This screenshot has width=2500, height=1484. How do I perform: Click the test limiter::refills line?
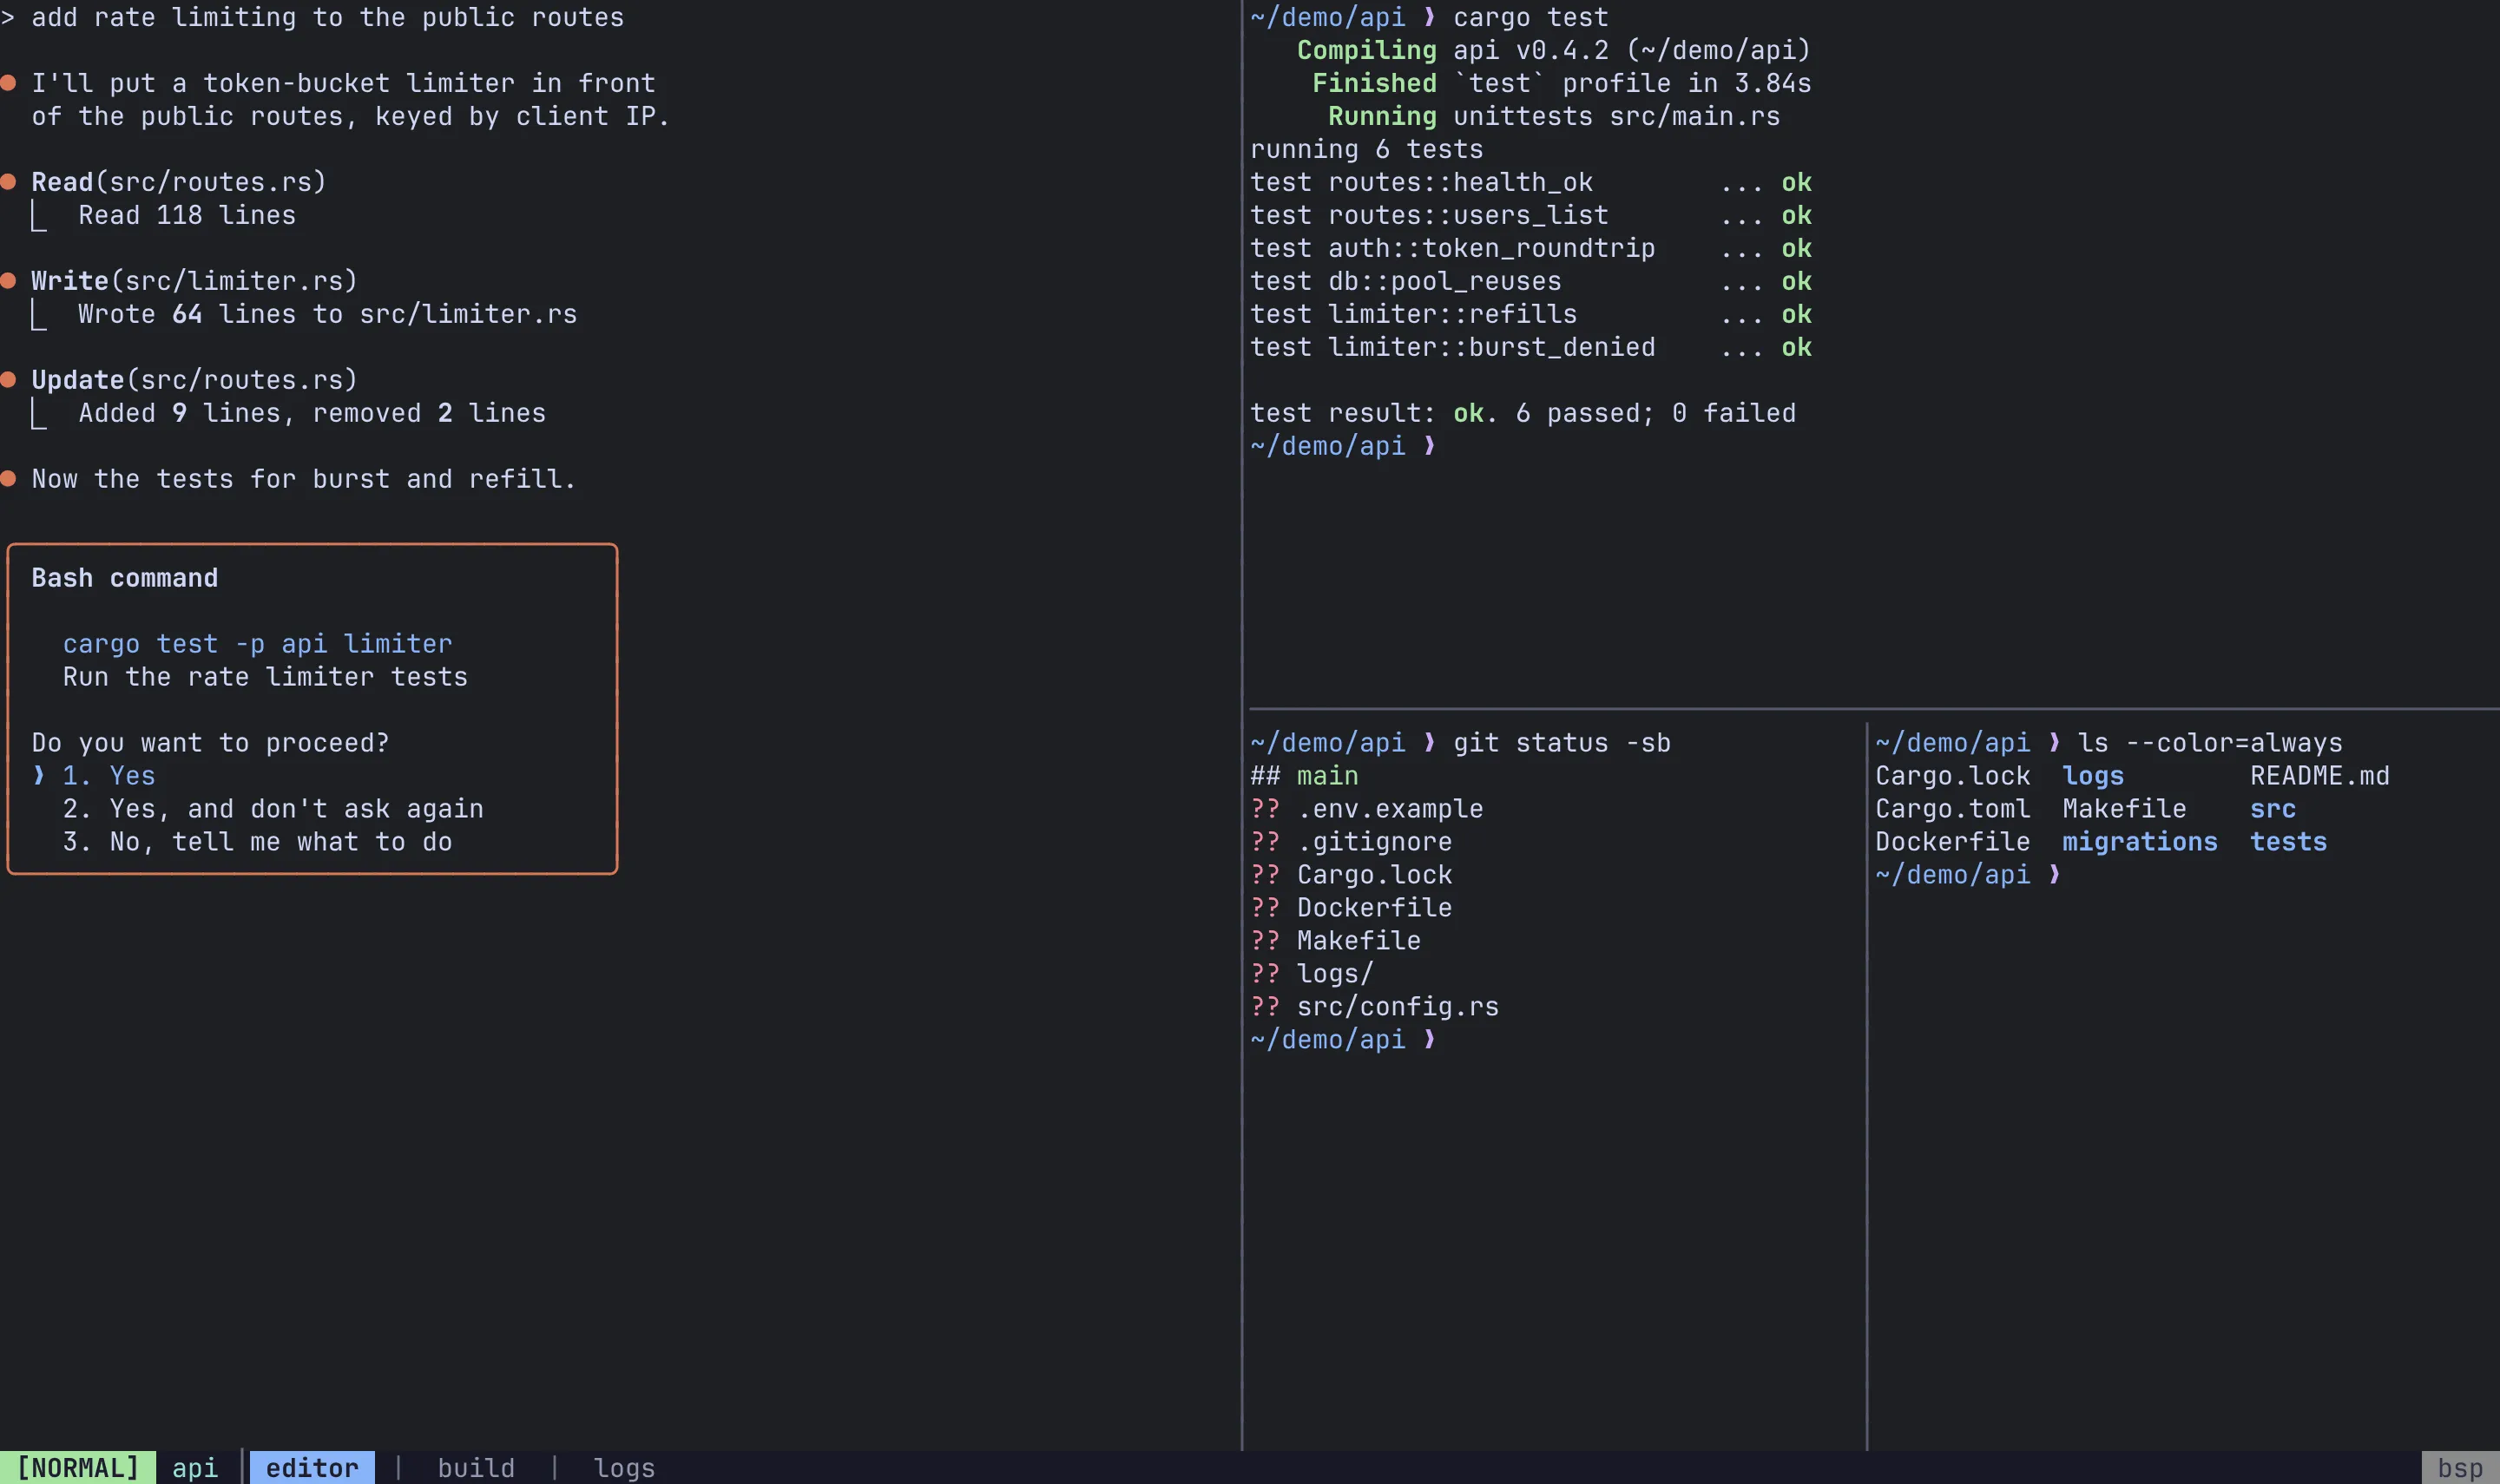[x=1531, y=314]
